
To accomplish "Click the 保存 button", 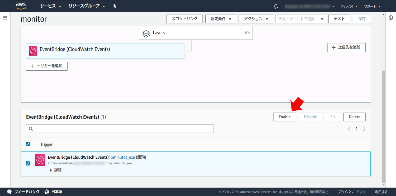I will 362,19.
